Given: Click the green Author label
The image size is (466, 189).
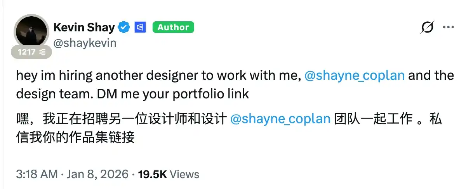Looking at the screenshot, I should pyautogui.click(x=173, y=27).
